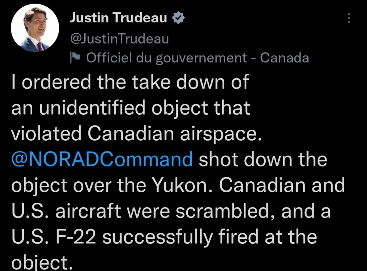Click "and a" after the word scrambled
The width and height of the screenshot is (367, 271).
coord(306,211)
